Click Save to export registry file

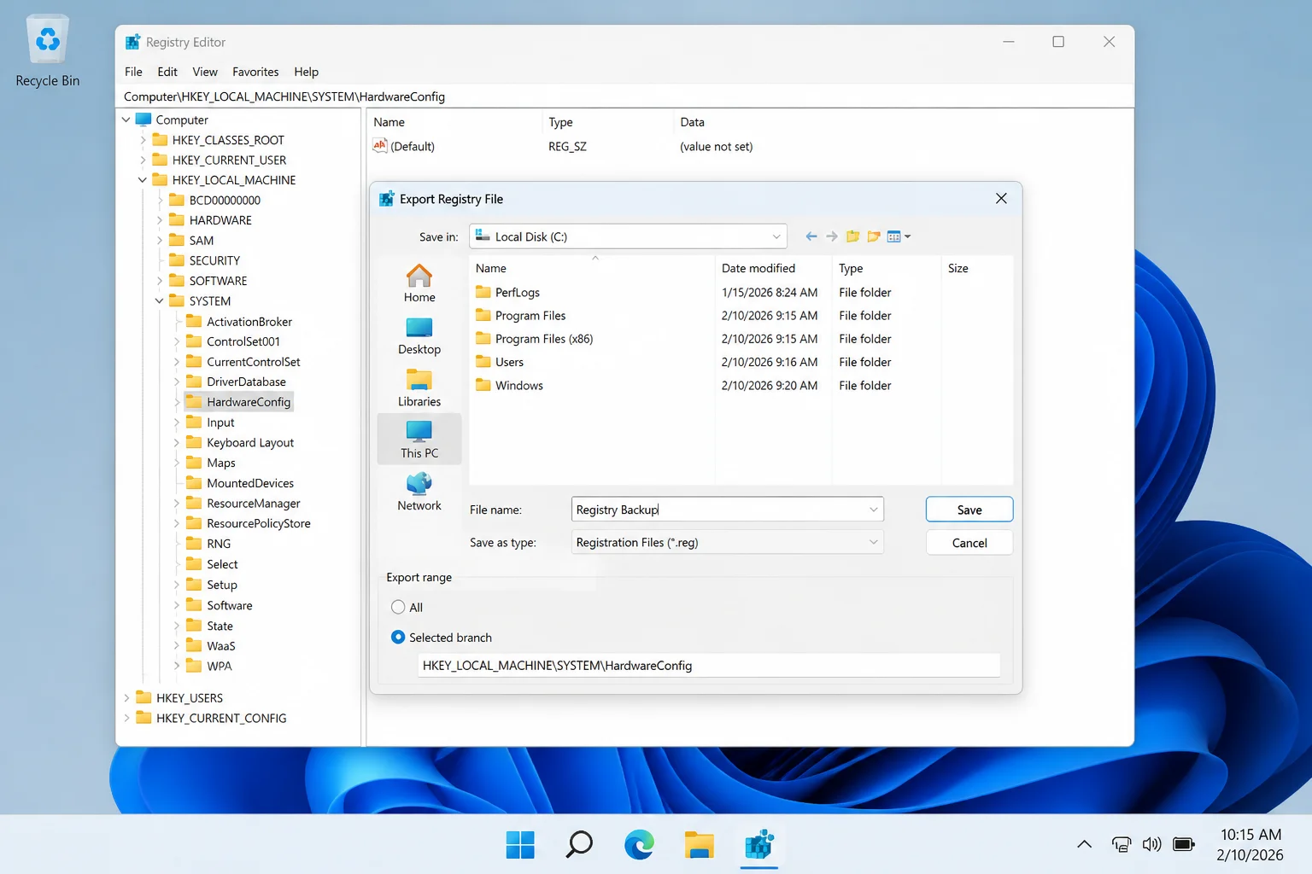(969, 510)
